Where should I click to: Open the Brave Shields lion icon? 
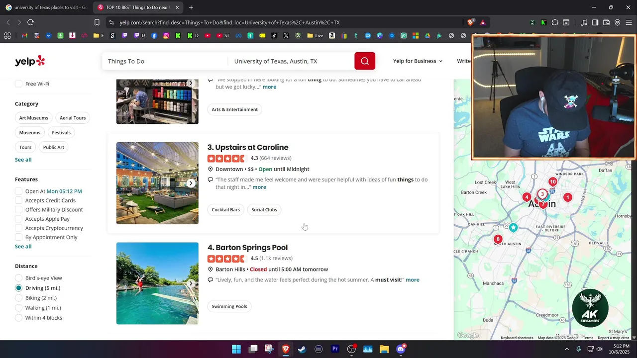(470, 22)
